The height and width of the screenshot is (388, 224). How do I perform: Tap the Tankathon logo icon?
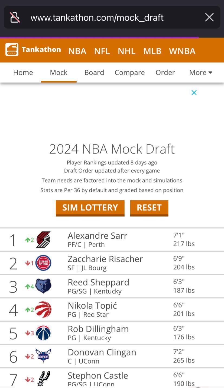12,50
